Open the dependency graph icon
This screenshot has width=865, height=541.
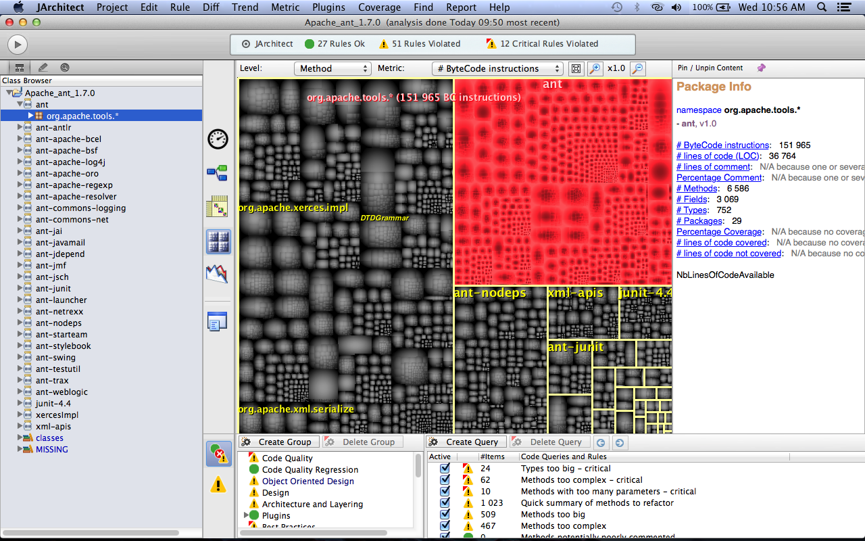[218, 173]
